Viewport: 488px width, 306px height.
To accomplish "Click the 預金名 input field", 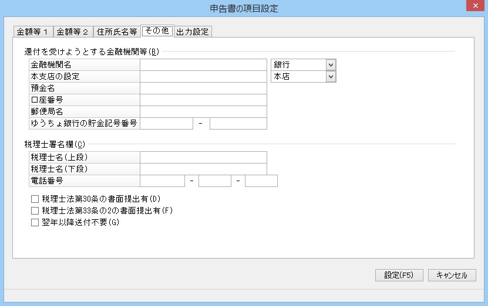I will point(203,88).
